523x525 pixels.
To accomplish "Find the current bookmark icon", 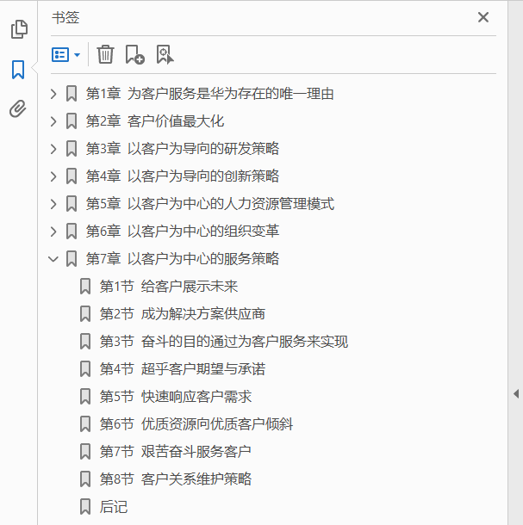I will [165, 54].
